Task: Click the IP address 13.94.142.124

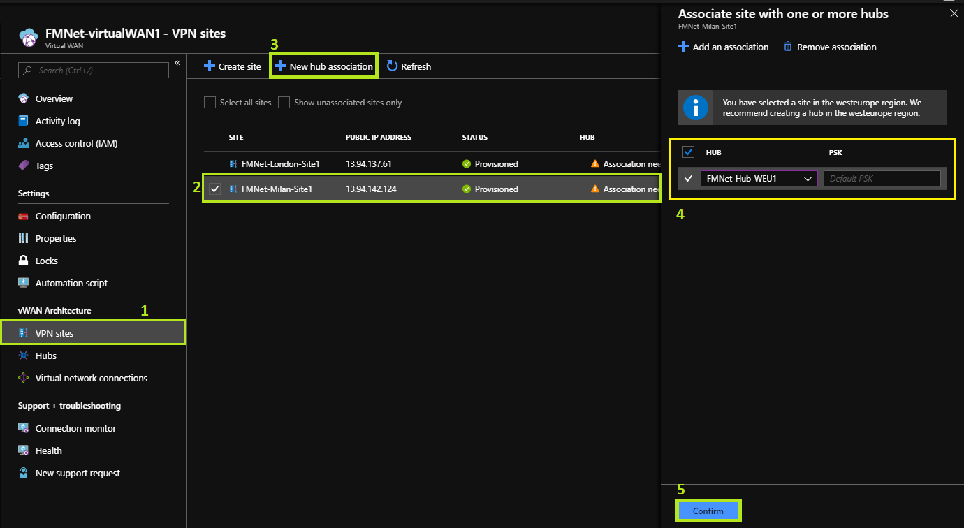Action: click(371, 189)
